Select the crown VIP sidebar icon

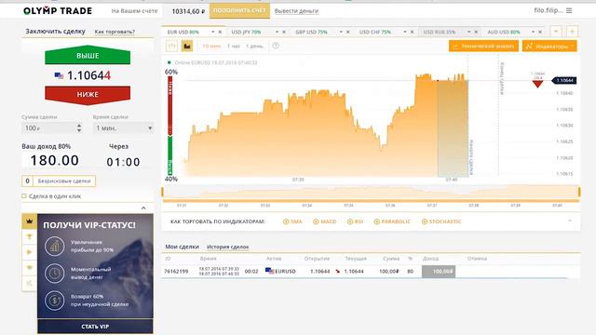(x=29, y=221)
